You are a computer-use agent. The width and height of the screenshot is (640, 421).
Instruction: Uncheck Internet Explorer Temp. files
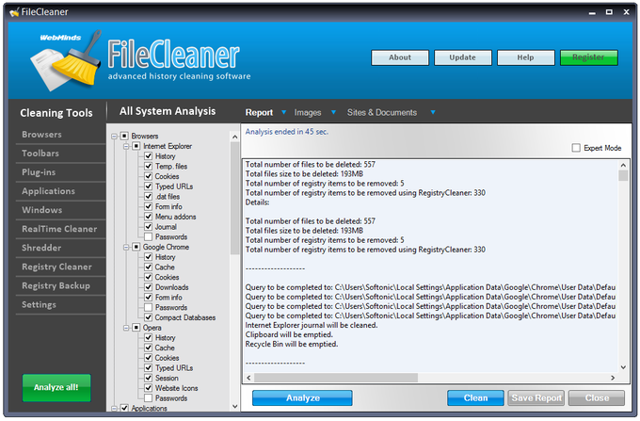point(148,166)
